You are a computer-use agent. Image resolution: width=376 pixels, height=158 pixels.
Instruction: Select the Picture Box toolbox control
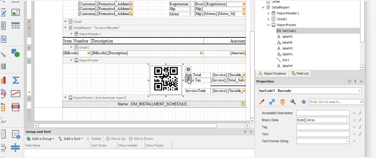[15, 12]
